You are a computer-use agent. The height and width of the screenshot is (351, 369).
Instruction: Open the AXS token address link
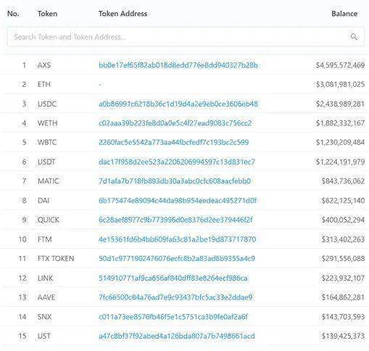[x=178, y=65]
